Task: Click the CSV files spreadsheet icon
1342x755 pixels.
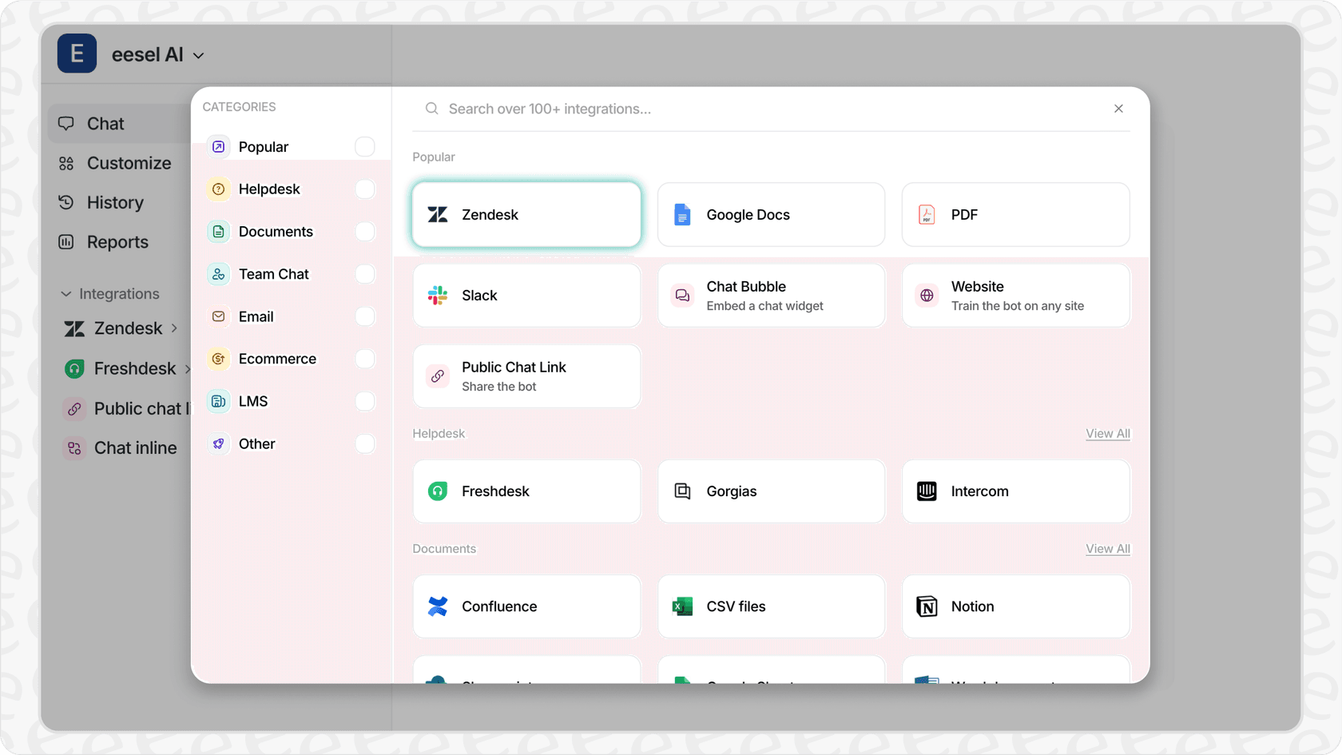Action: coord(682,606)
